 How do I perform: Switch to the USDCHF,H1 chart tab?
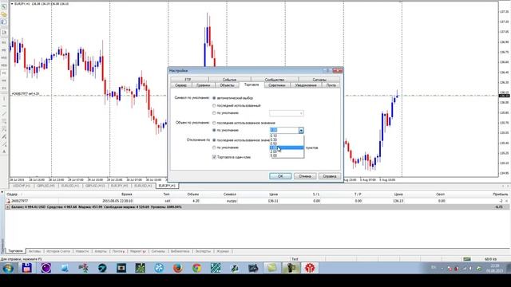click(x=22, y=186)
